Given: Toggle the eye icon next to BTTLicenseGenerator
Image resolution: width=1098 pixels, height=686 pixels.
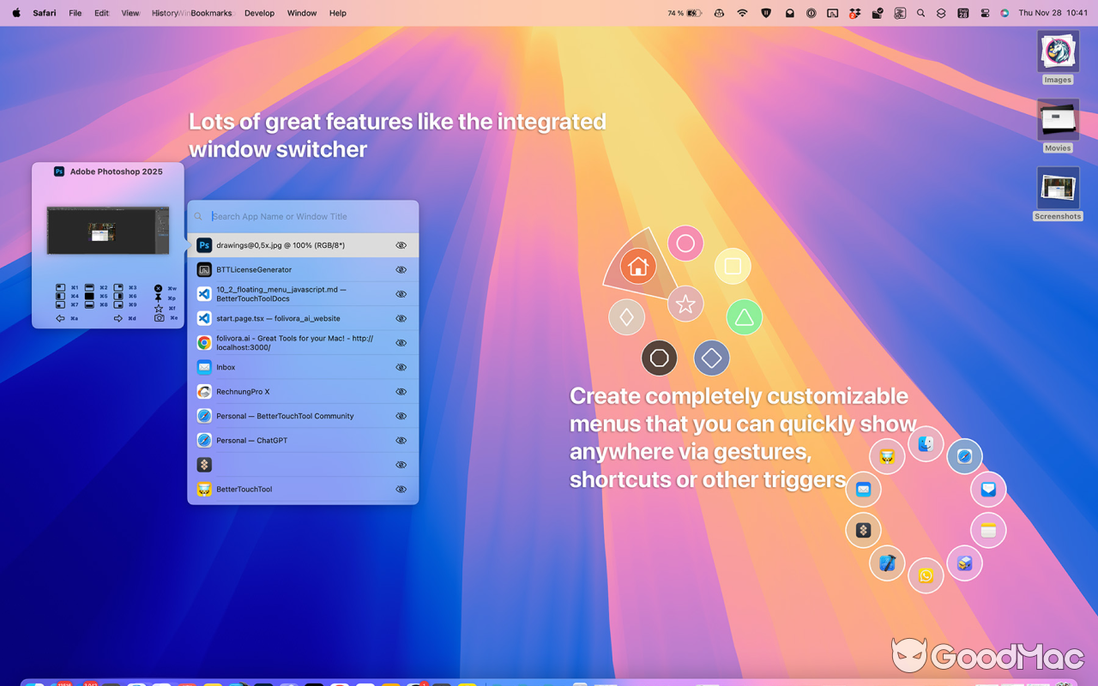Looking at the screenshot, I should pos(401,269).
